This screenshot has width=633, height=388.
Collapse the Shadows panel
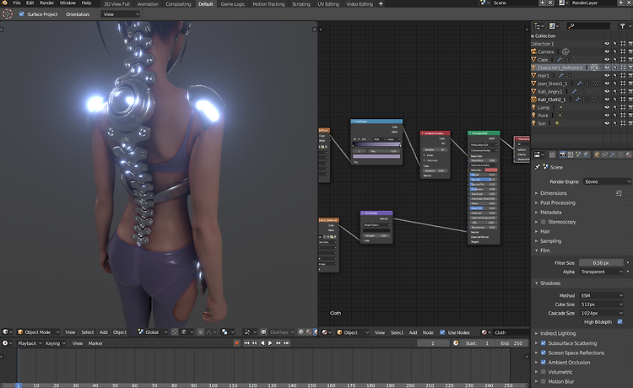549,283
